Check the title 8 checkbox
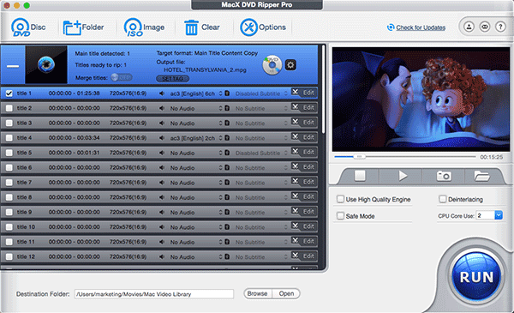The image size is (514, 313). tap(9, 197)
